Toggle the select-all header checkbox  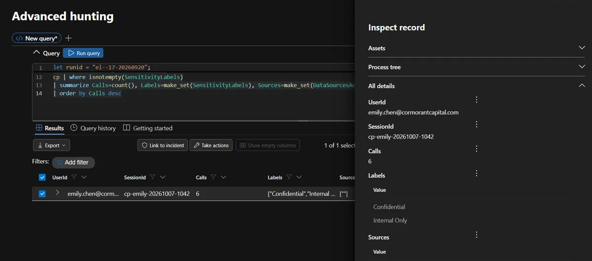[42, 177]
